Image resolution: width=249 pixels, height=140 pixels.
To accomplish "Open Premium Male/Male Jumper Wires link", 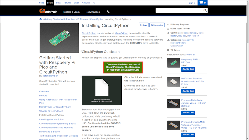I will pos(193,103).
